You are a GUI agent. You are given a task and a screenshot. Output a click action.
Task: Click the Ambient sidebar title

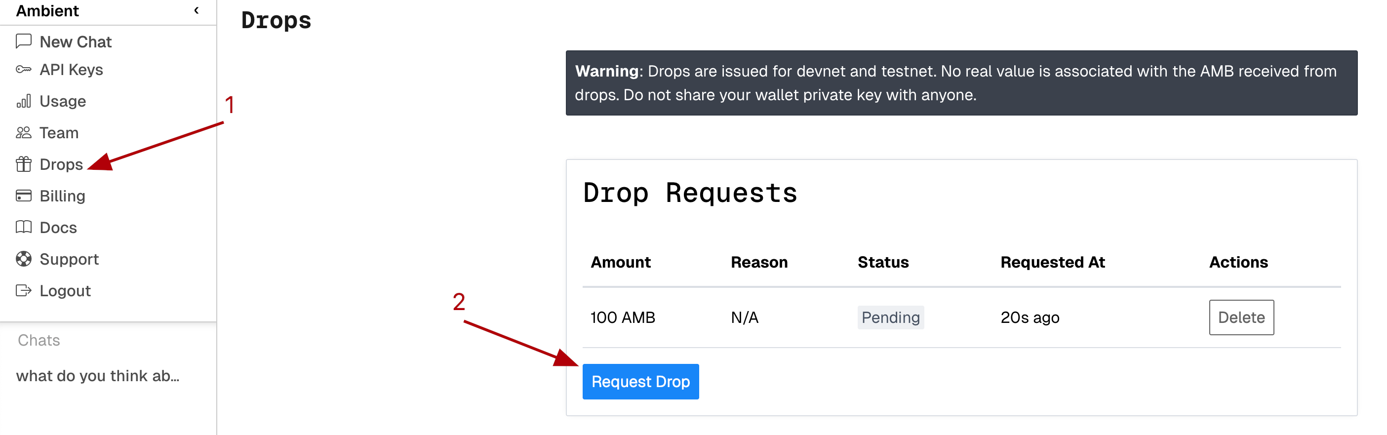[47, 11]
